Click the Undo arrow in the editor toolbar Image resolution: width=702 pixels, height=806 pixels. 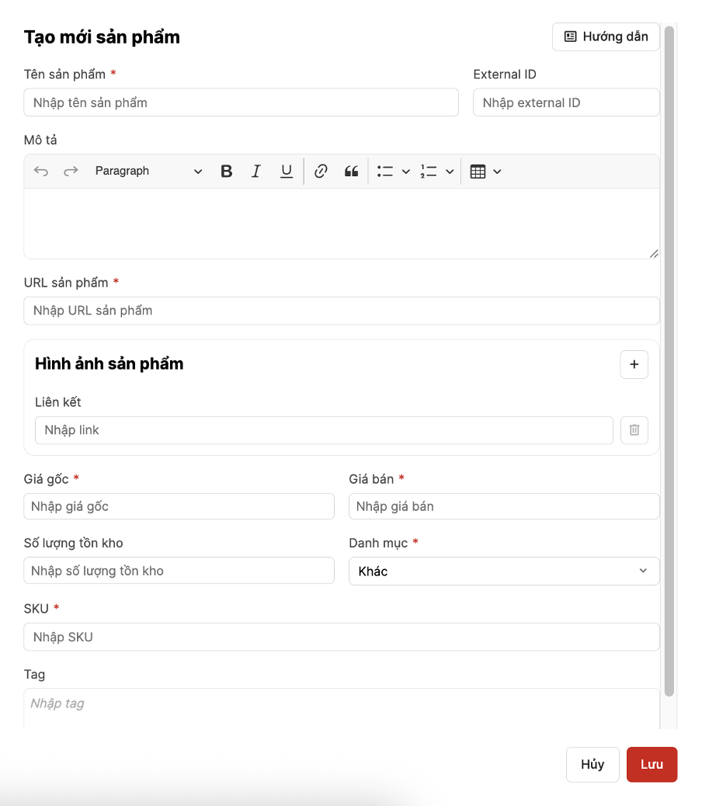point(41,172)
